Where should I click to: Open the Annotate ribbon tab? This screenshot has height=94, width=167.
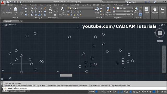point(24,5)
